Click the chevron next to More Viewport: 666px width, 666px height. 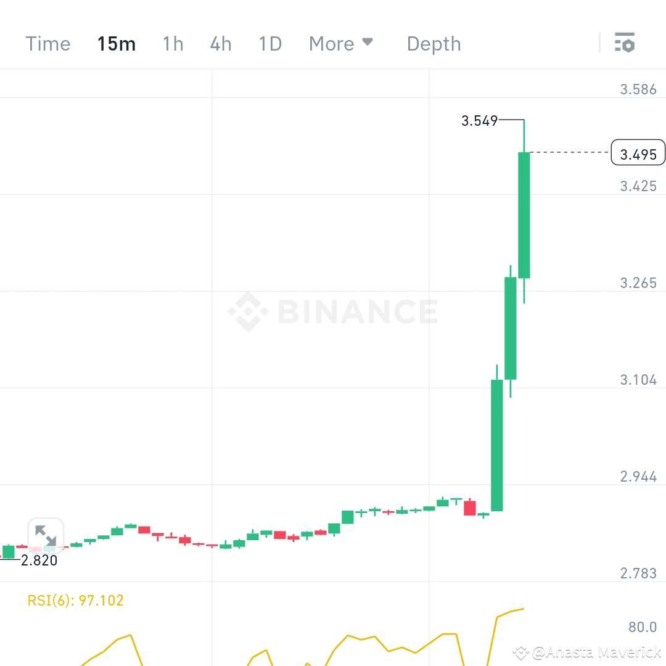(368, 43)
